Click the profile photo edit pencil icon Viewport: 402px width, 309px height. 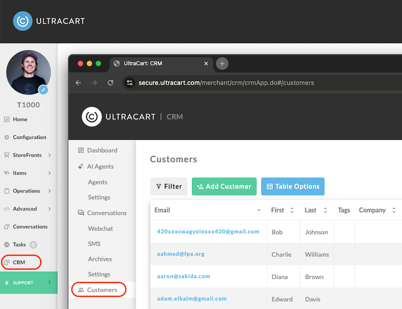coord(43,90)
